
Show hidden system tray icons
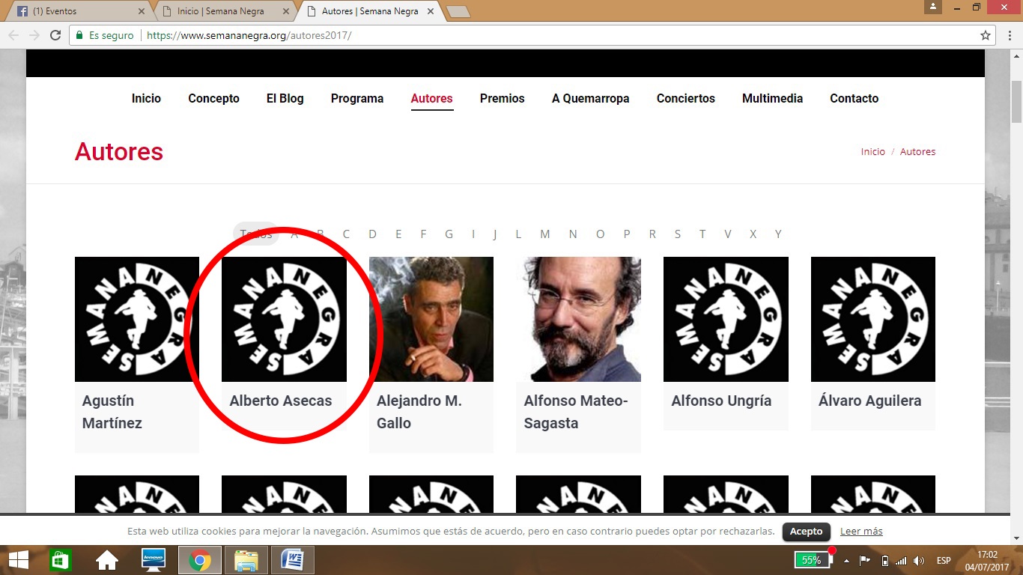[846, 561]
